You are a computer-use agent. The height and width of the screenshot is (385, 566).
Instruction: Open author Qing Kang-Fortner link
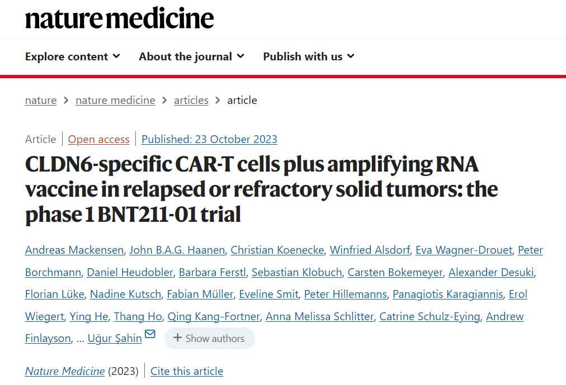tap(214, 316)
